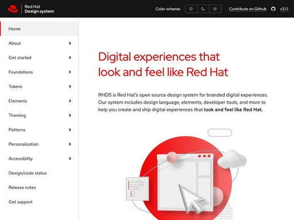Expand the Accessibility section chevron

pyautogui.click(x=70, y=159)
